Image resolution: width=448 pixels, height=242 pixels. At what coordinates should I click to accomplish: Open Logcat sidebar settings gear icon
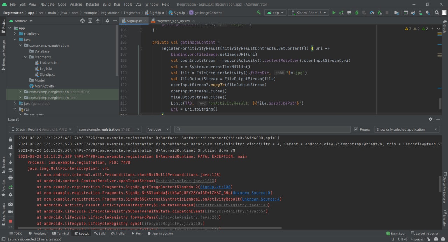[10, 195]
